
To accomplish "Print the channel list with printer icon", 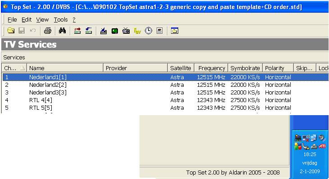I will (x=48, y=31).
